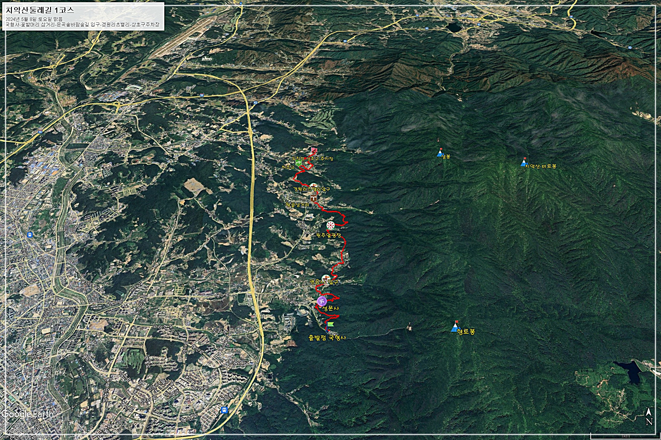Select the brown trail marker at 황골삼거리

tap(314, 198)
